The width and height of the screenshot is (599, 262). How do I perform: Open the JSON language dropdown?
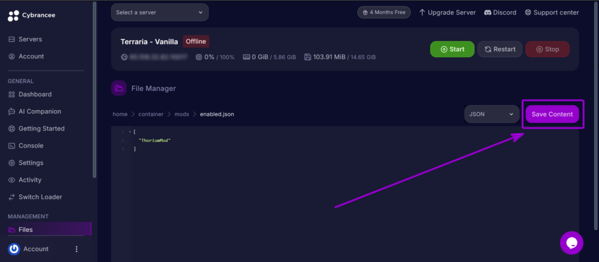point(491,114)
